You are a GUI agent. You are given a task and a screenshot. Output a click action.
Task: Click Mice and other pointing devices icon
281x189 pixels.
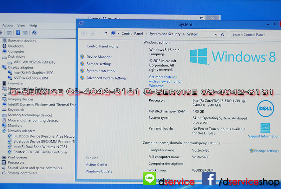click(x=4, y=120)
